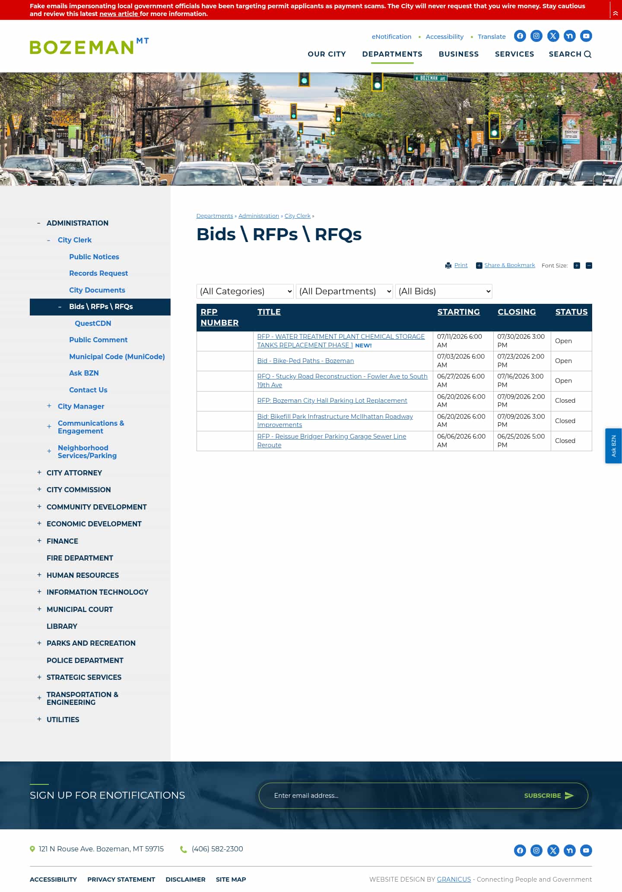The height and width of the screenshot is (892, 622).
Task: Open Municipal Code (MuniCode) in sidebar
Action: (x=117, y=357)
